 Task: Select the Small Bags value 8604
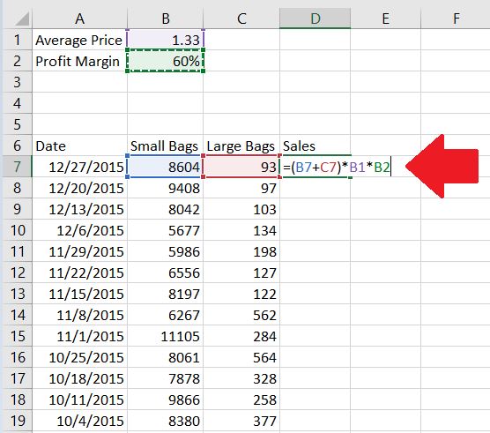[166, 167]
